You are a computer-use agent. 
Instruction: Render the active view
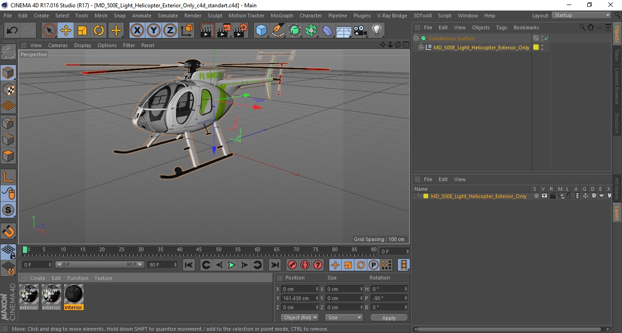tap(207, 31)
